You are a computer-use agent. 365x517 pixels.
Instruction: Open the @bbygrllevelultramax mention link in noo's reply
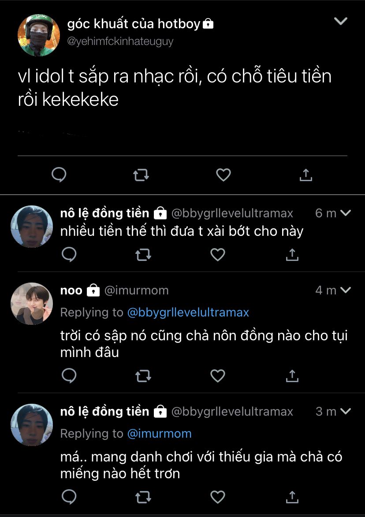pyautogui.click(x=188, y=312)
